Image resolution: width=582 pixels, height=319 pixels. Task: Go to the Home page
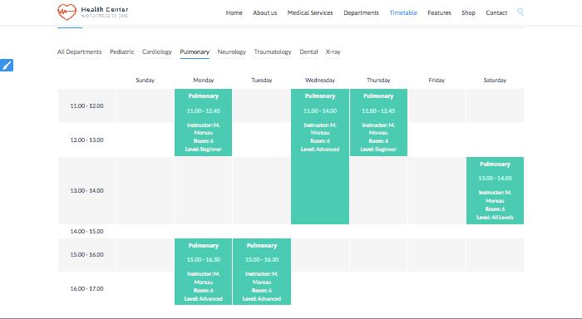(x=234, y=12)
